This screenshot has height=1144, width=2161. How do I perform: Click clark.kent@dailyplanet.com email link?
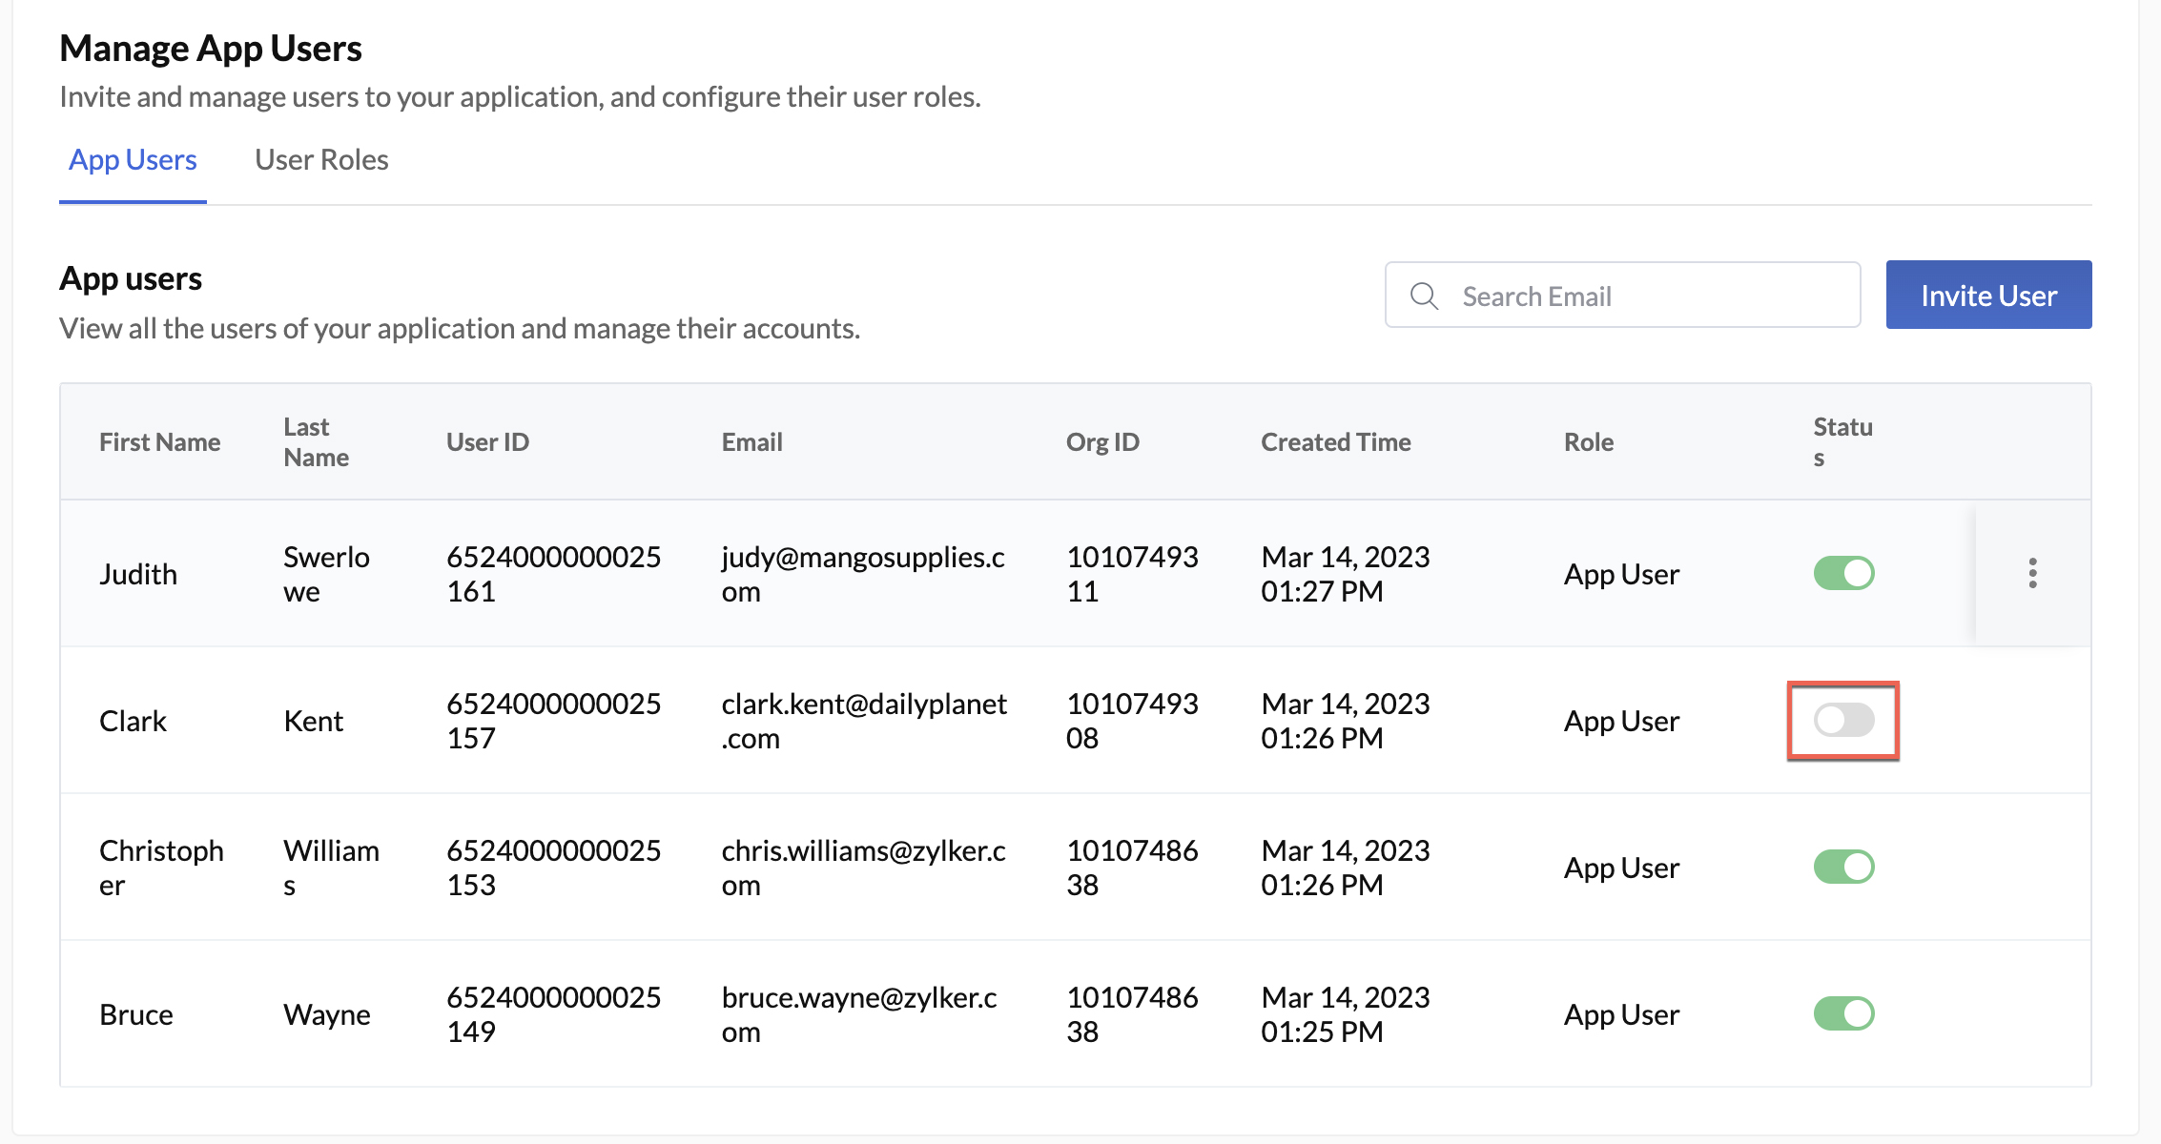pos(863,721)
